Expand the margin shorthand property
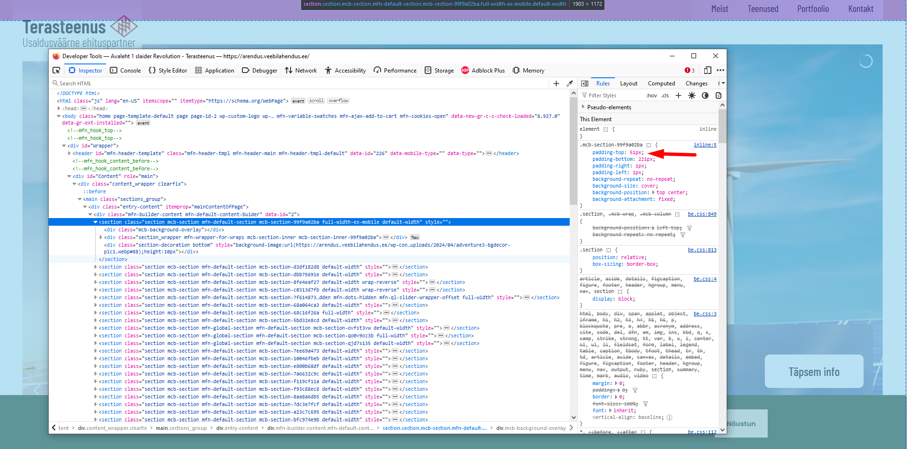Screen dimensions: 907x449 [x=616, y=383]
